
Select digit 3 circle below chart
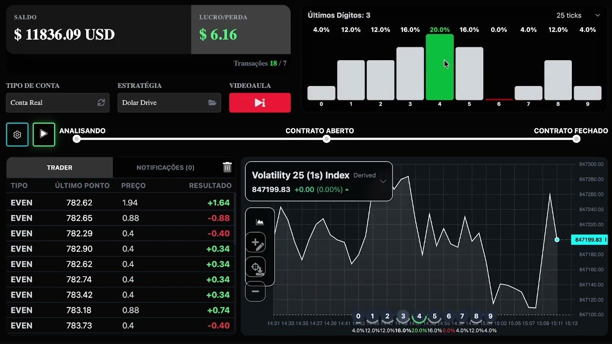(x=403, y=316)
